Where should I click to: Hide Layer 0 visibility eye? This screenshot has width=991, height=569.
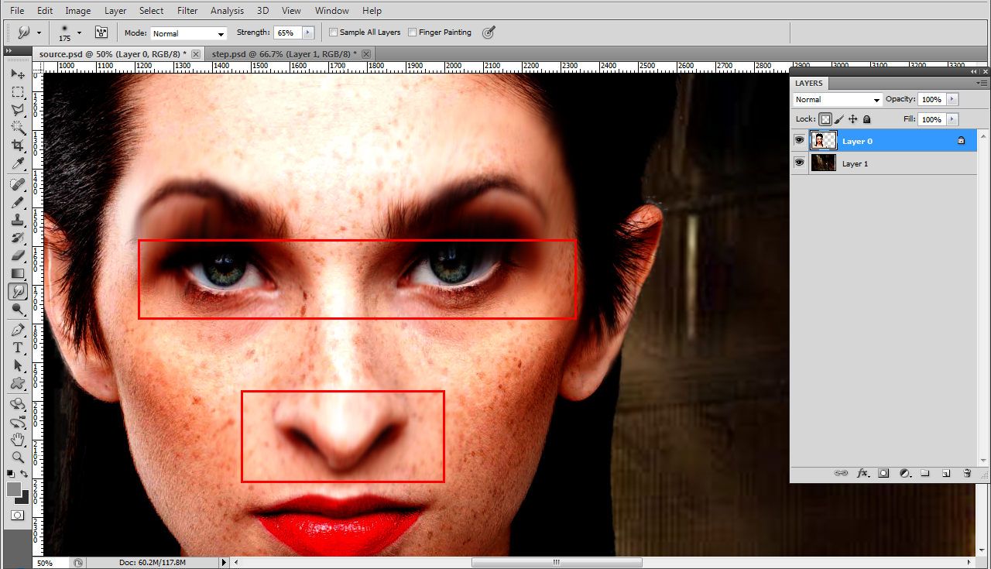click(799, 141)
